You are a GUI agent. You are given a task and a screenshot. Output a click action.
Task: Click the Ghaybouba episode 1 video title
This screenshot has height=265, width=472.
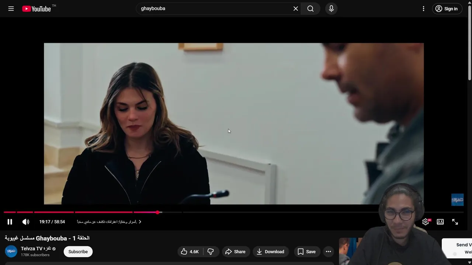pos(47,238)
